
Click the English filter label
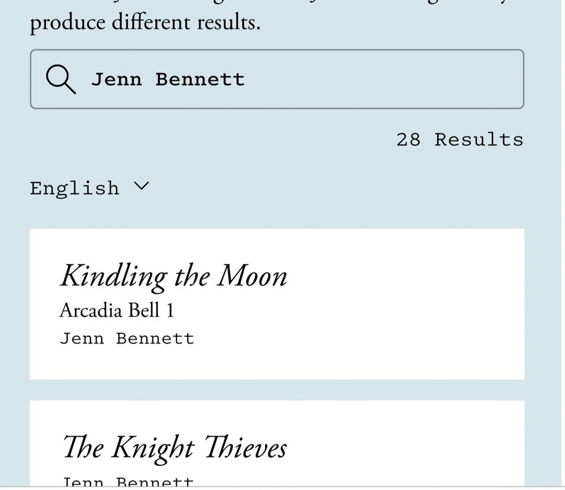[75, 188]
